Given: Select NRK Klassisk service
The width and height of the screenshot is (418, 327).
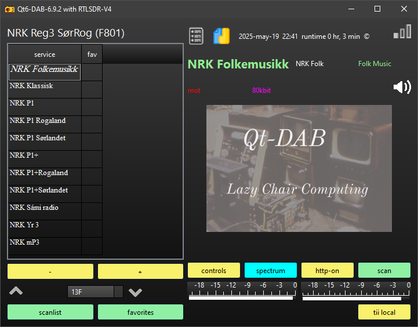Looking at the screenshot, I should coord(45,89).
